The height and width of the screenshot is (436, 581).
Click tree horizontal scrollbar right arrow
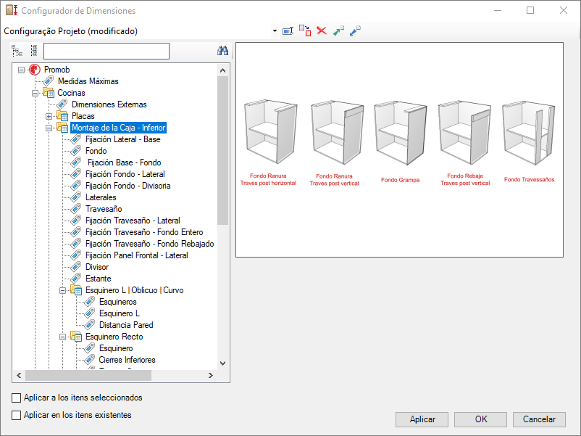point(211,376)
